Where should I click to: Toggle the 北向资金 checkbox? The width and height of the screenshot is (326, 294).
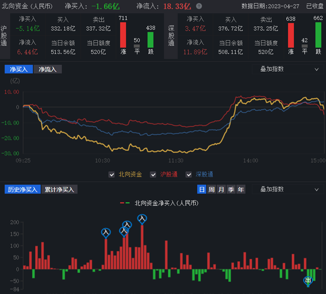tap(112, 174)
